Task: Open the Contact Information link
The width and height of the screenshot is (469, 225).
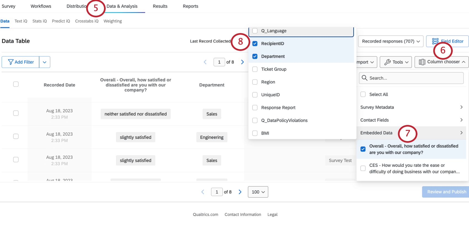Action: (x=243, y=215)
